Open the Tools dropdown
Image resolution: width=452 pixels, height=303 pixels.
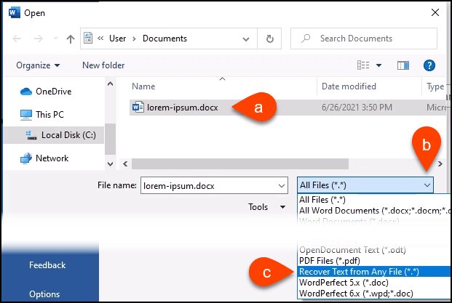(x=266, y=207)
